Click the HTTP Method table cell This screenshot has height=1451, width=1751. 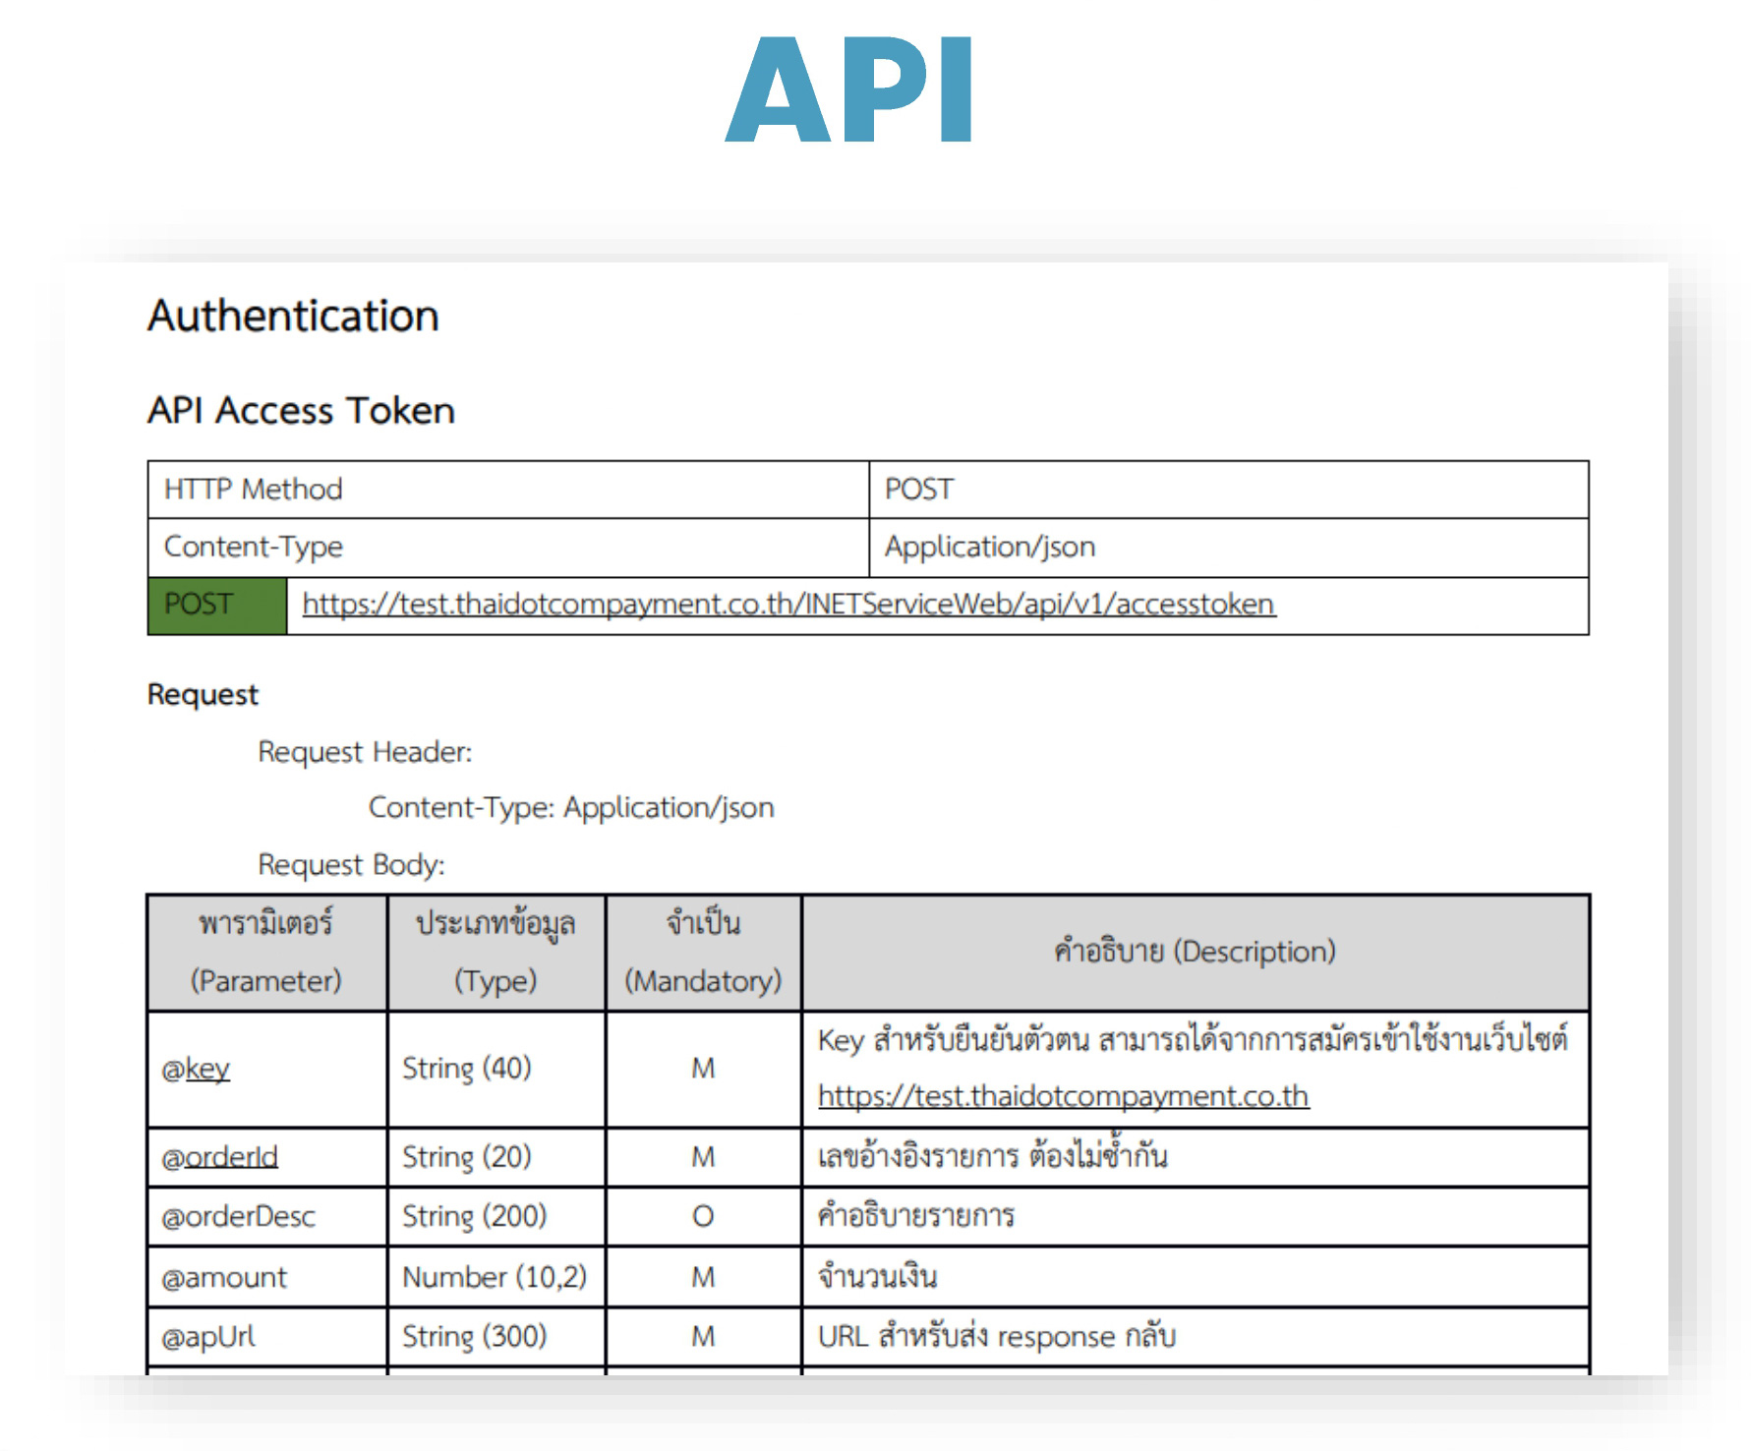(508, 490)
